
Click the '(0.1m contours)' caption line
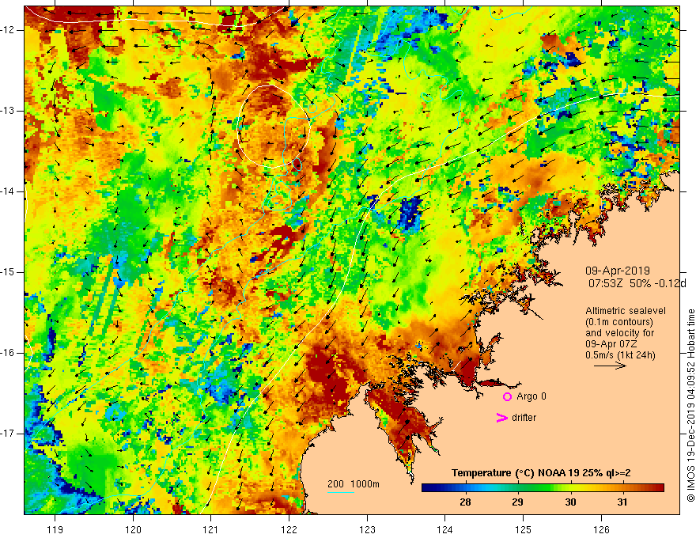coord(619,322)
